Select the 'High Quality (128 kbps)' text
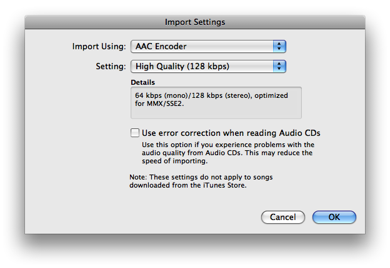This screenshot has width=390, height=268. pos(181,66)
